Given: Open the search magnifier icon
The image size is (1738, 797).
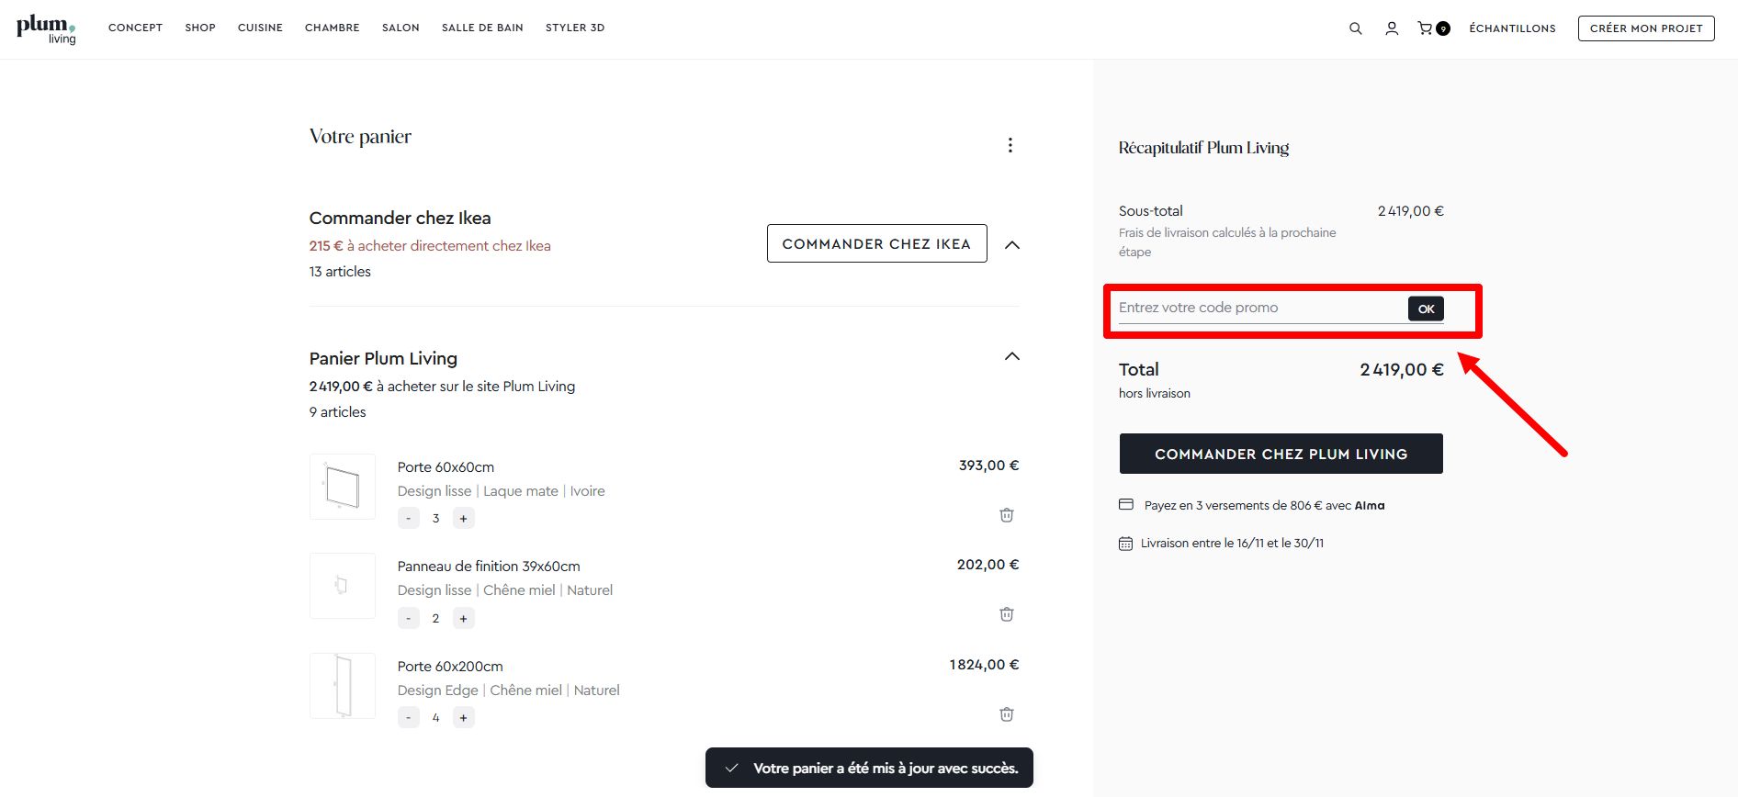Looking at the screenshot, I should (1355, 28).
